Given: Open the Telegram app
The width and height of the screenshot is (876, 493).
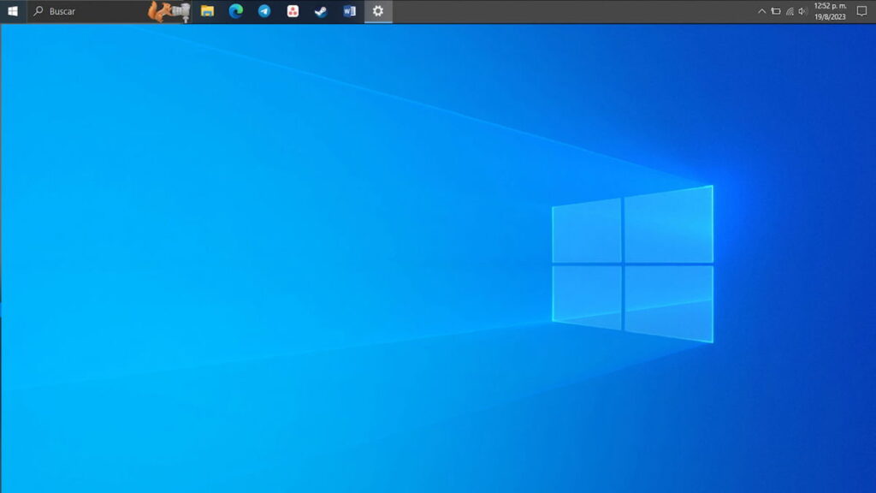Looking at the screenshot, I should point(264,11).
